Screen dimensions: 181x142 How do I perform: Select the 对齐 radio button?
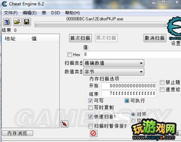tap(133, 114)
